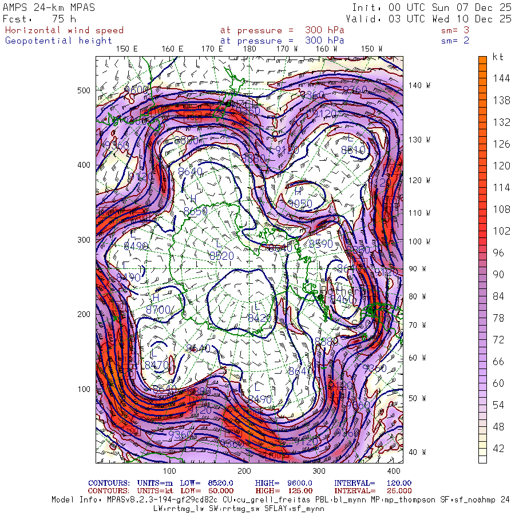515x515 pixels.
Task: Click the 'kt' unit label above color bar
Action: (x=498, y=57)
